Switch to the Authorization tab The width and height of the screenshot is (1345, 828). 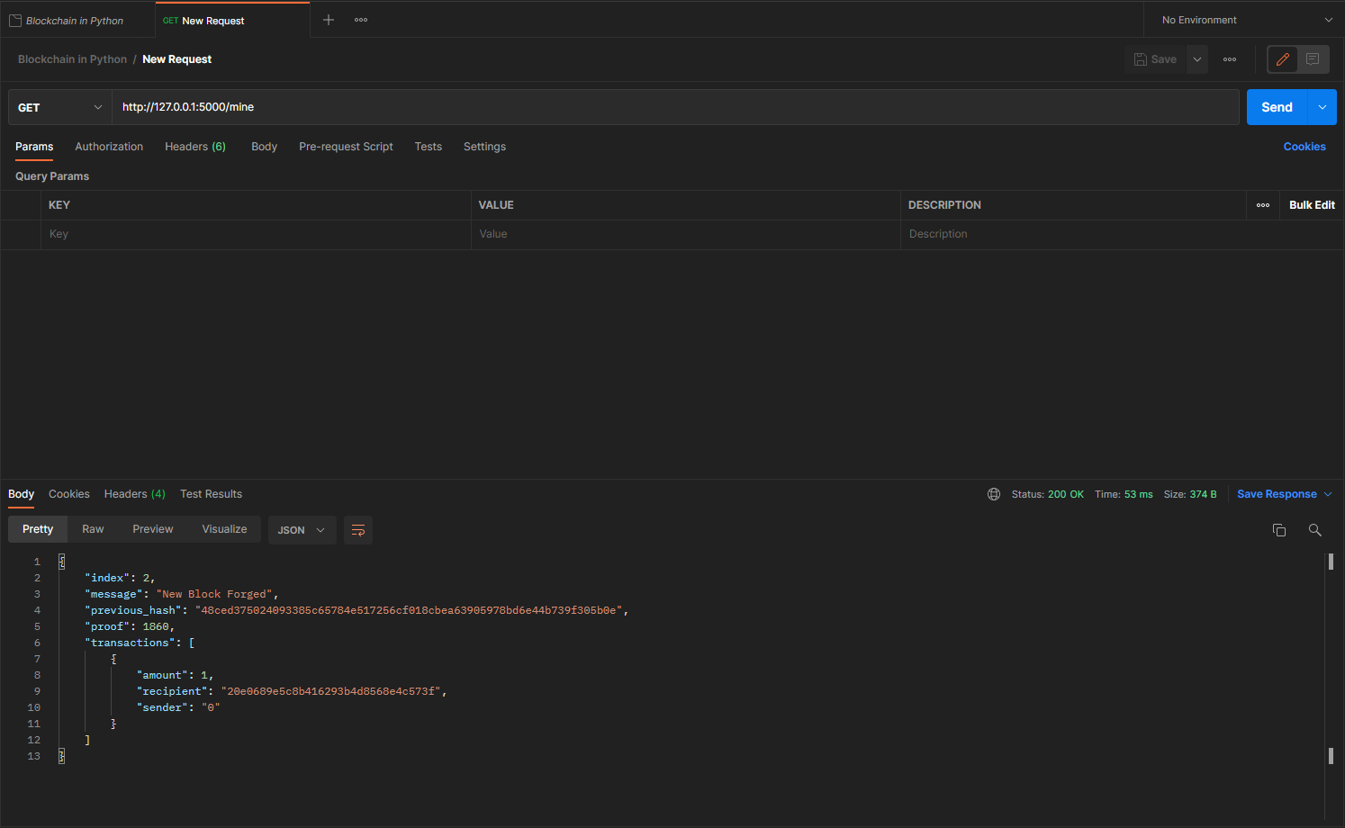point(109,147)
